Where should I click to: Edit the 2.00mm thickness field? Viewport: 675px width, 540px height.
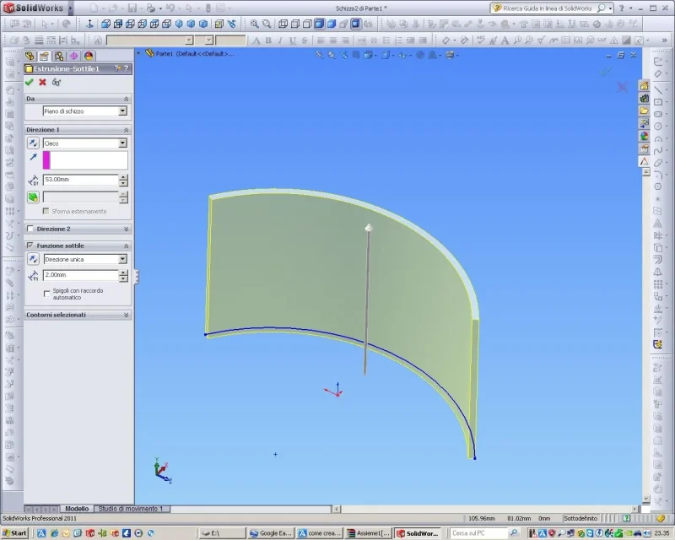pos(80,275)
